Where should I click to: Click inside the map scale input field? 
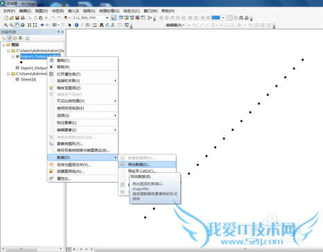coord(89,17)
